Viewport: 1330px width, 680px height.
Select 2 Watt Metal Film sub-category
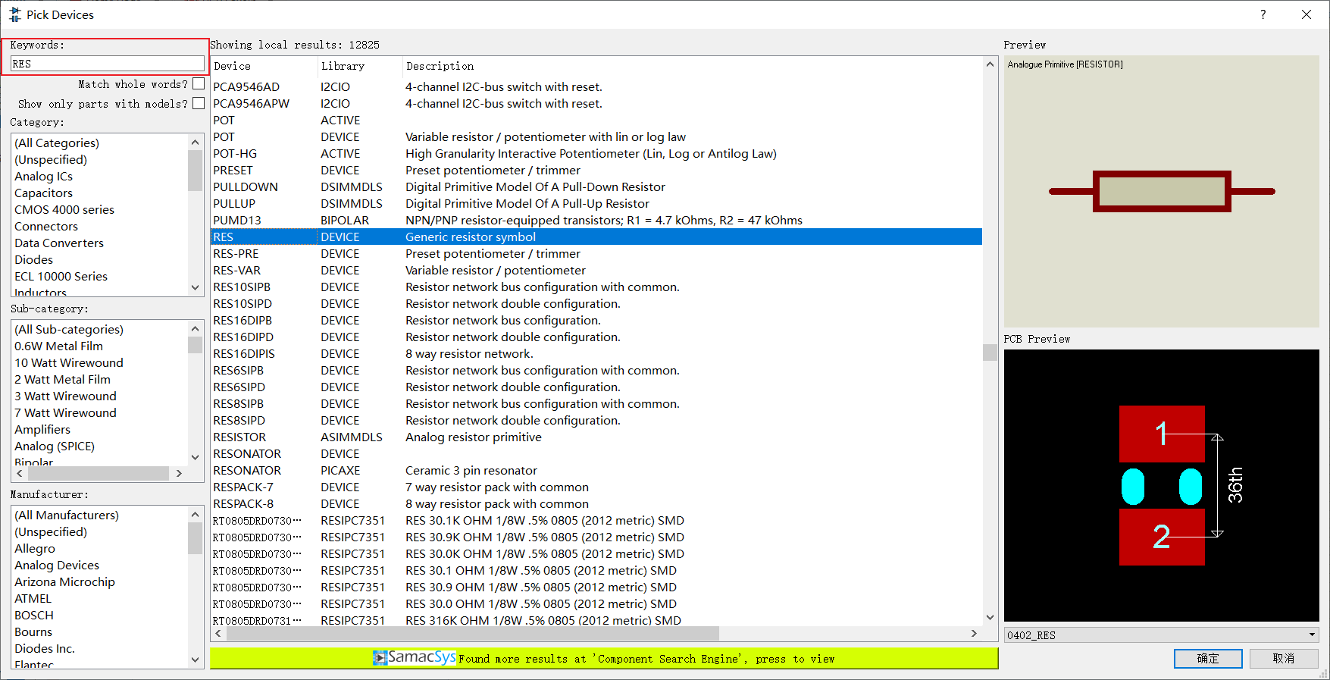62,379
